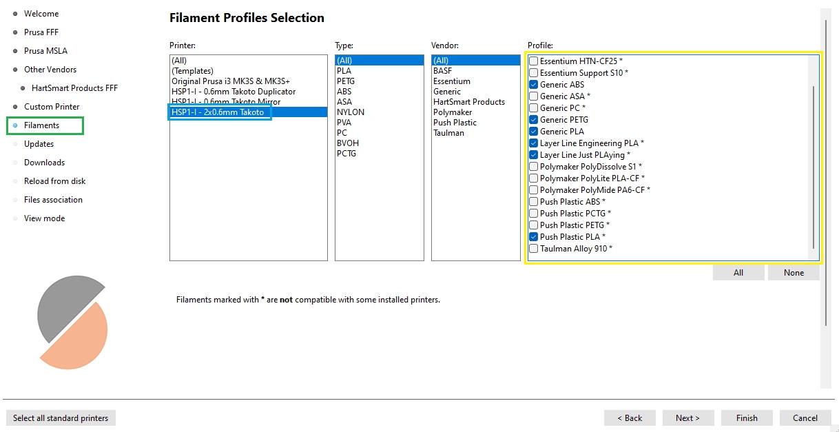This screenshot has width=839, height=432.
Task: Tick the Taulman Alloy 910 checkbox
Action: (534, 249)
